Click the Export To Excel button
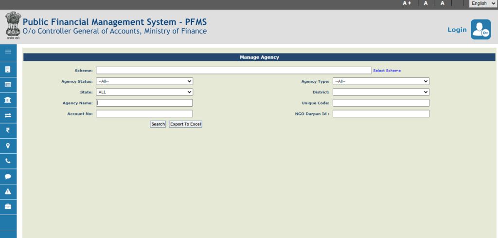The width and height of the screenshot is (498, 238). [185, 124]
